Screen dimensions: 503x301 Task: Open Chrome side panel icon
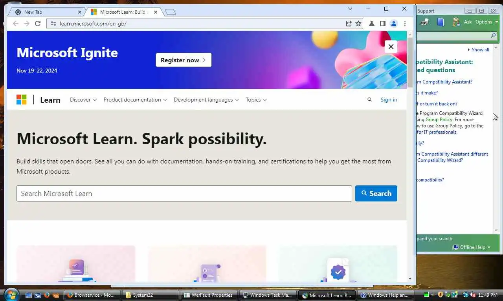coord(382,24)
